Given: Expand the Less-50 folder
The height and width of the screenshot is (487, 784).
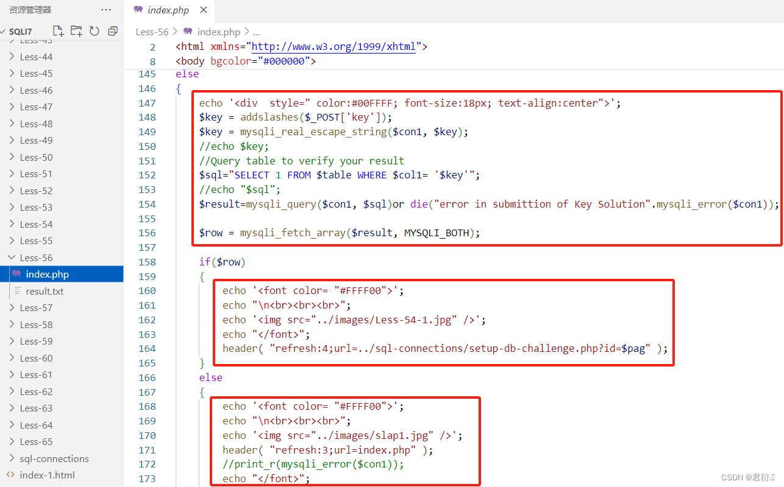Looking at the screenshot, I should click(x=62, y=157).
